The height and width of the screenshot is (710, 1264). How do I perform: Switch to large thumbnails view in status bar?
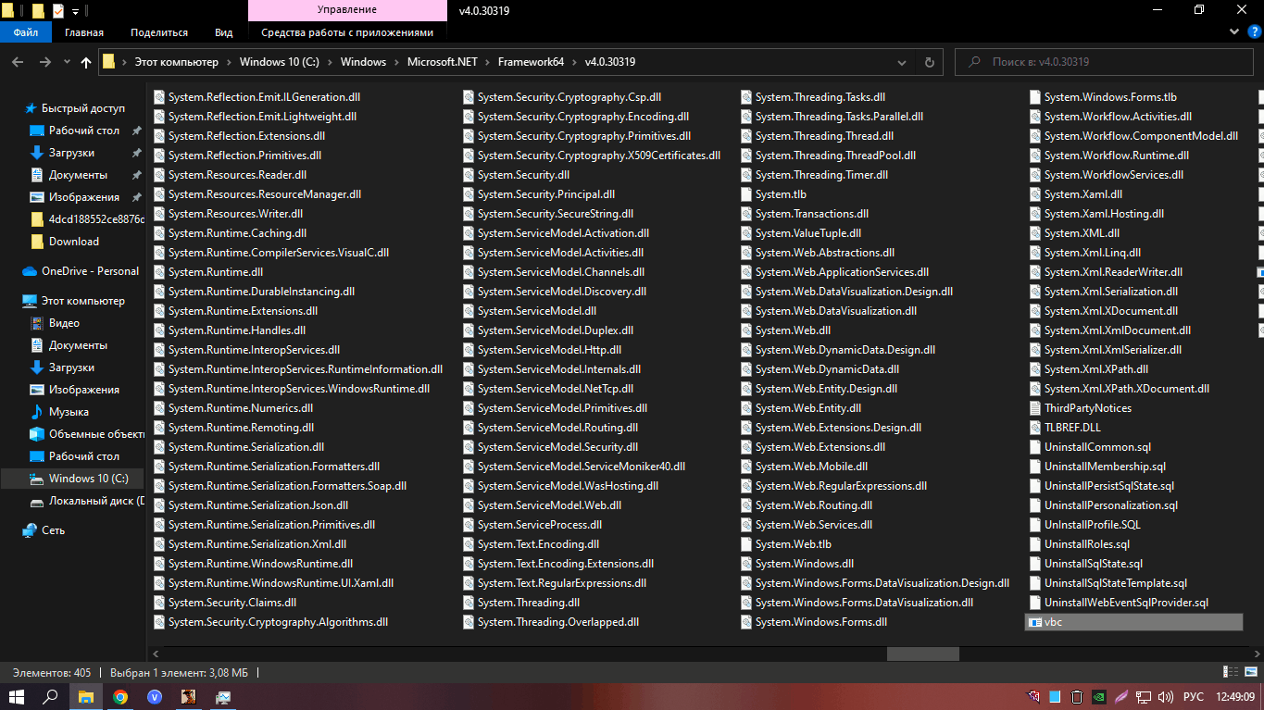pyautogui.click(x=1249, y=672)
